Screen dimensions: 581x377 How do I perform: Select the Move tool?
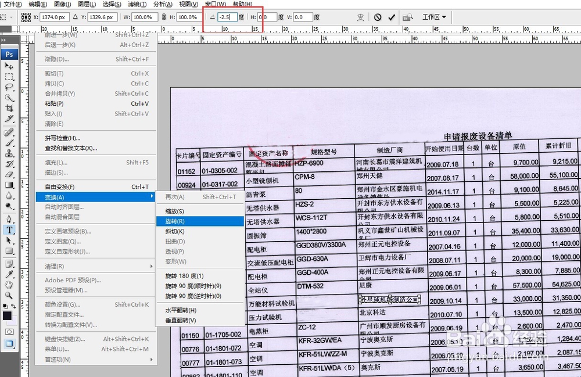coord(8,66)
